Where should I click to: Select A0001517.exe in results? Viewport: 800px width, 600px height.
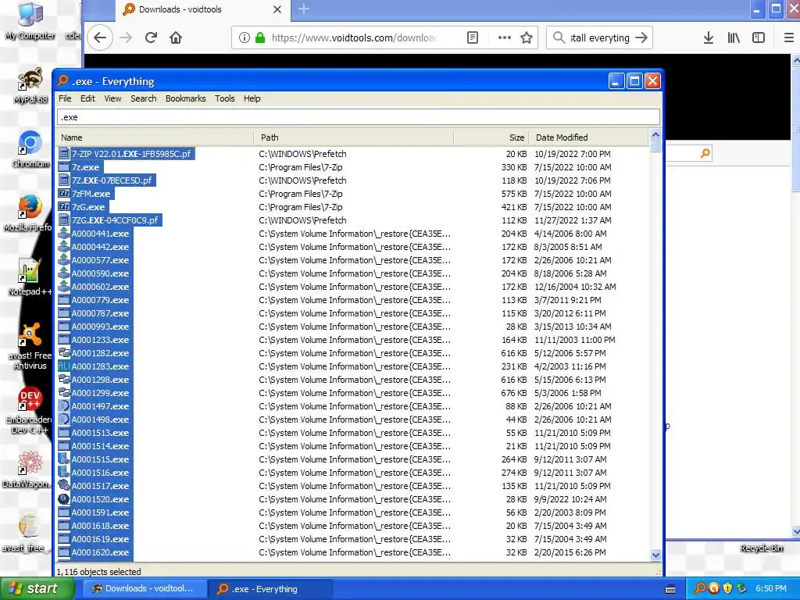click(x=101, y=485)
